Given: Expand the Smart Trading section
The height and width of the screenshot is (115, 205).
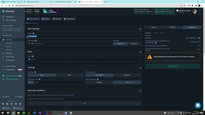Looking at the screenshot, I should coord(21,26).
